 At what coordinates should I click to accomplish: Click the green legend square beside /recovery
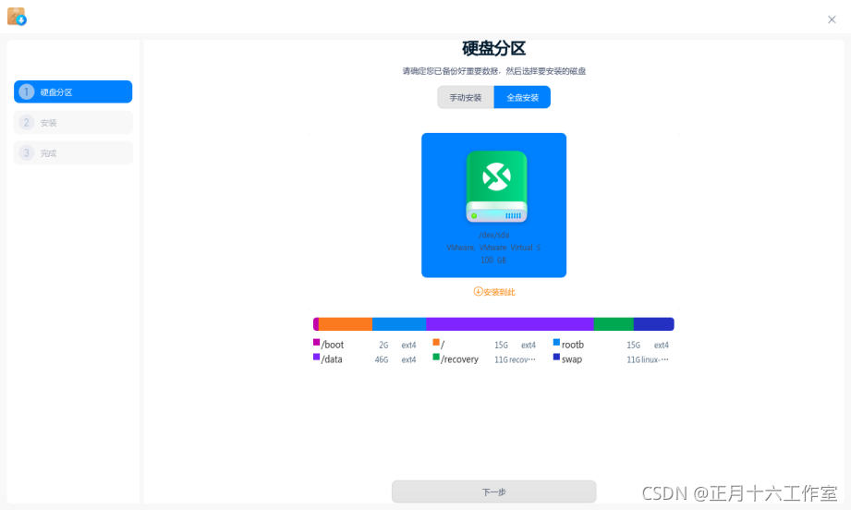tap(436, 357)
